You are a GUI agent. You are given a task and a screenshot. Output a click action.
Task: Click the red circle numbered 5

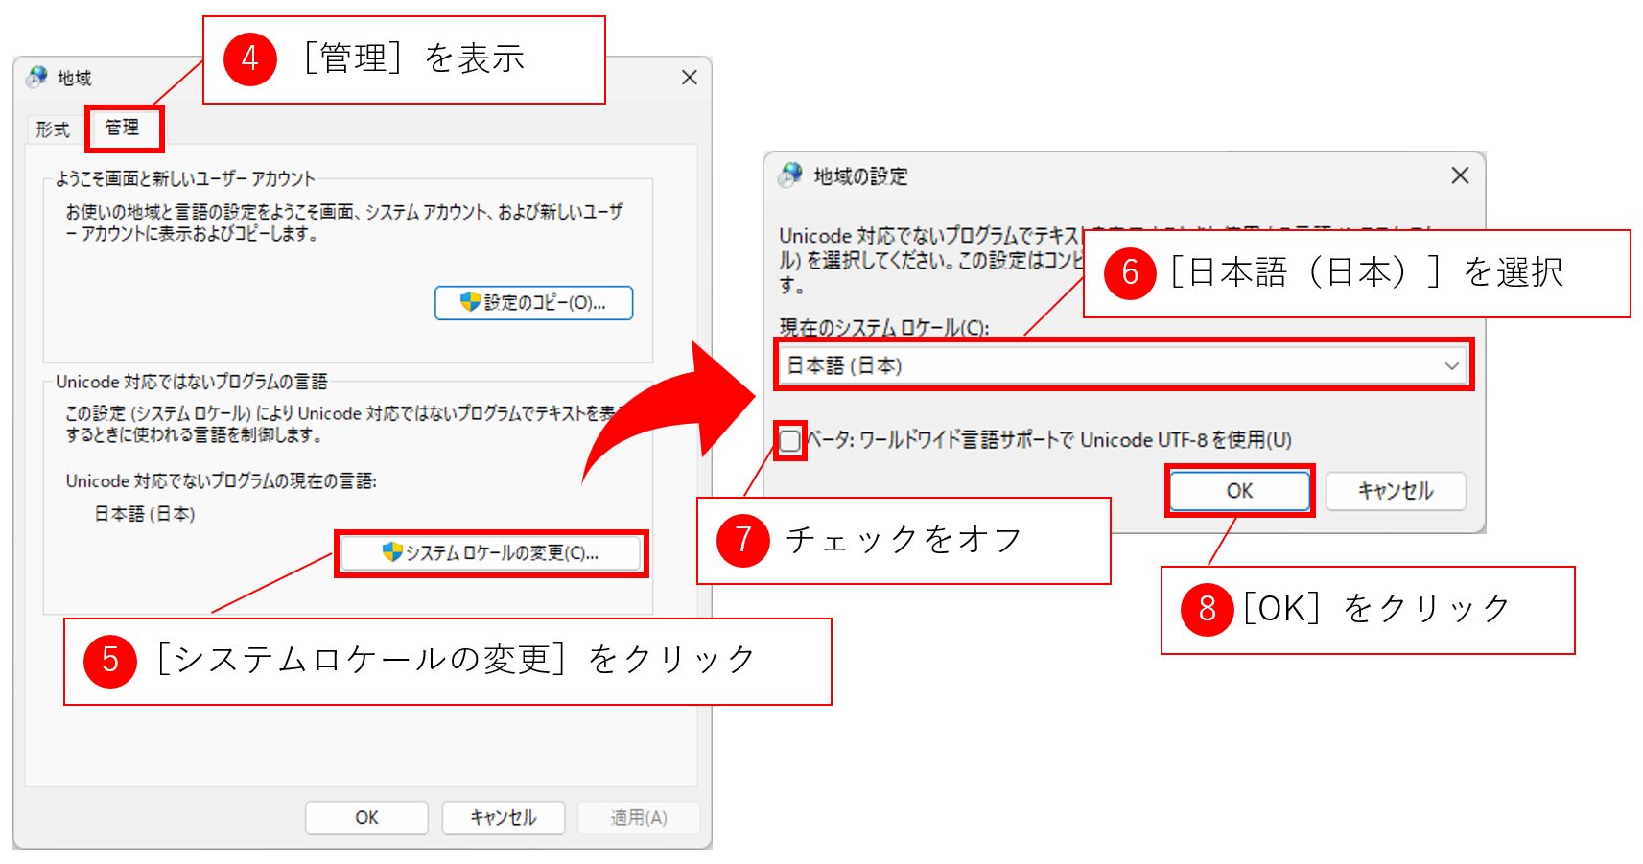(110, 661)
